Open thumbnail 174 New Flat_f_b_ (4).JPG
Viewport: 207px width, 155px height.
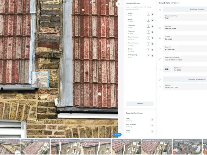(66, 147)
